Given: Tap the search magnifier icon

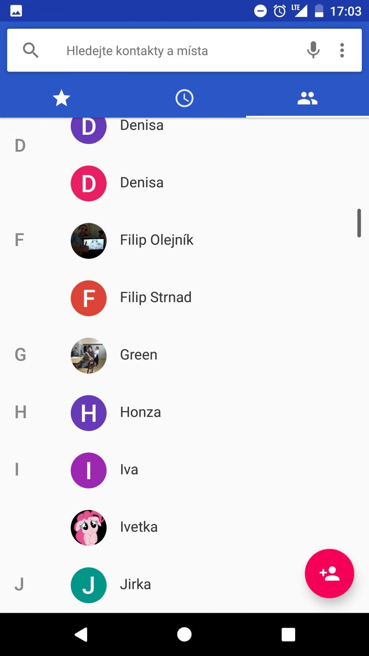Looking at the screenshot, I should (x=31, y=50).
